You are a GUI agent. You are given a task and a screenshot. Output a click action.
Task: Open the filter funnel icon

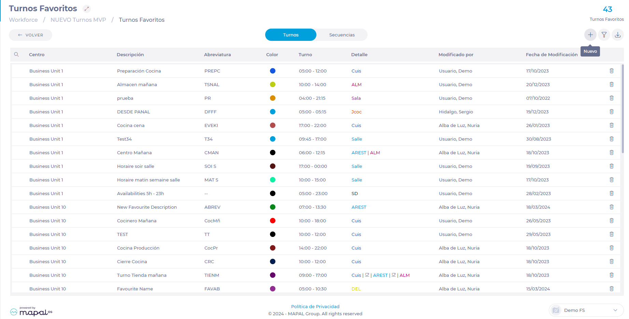(604, 35)
